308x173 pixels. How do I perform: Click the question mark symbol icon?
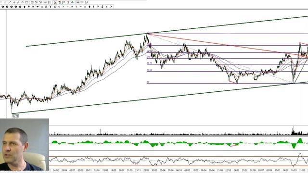(98, 7)
